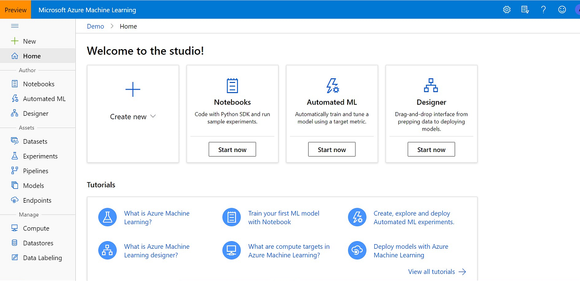Click the Data Labeling pencil icon in the sidebar
Screen dimensions: 580x281
[x=14, y=257]
